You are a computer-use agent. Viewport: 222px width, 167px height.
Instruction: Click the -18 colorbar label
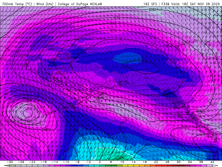44,162
